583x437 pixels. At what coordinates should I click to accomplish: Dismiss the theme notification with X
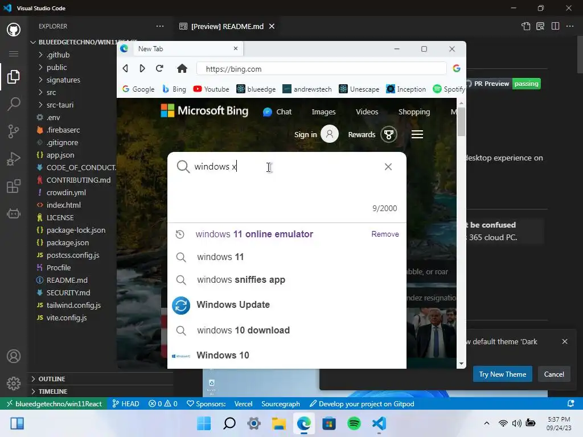[564, 341]
